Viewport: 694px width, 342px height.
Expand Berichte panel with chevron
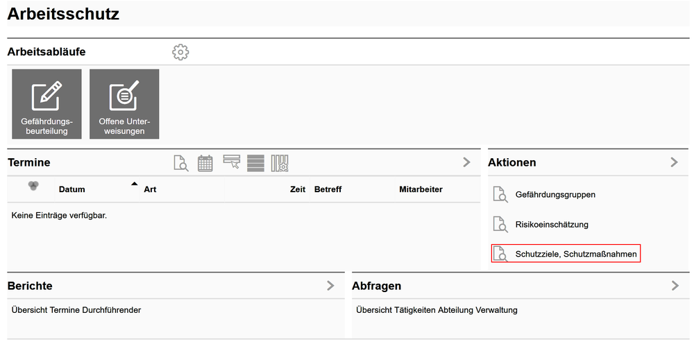click(330, 286)
